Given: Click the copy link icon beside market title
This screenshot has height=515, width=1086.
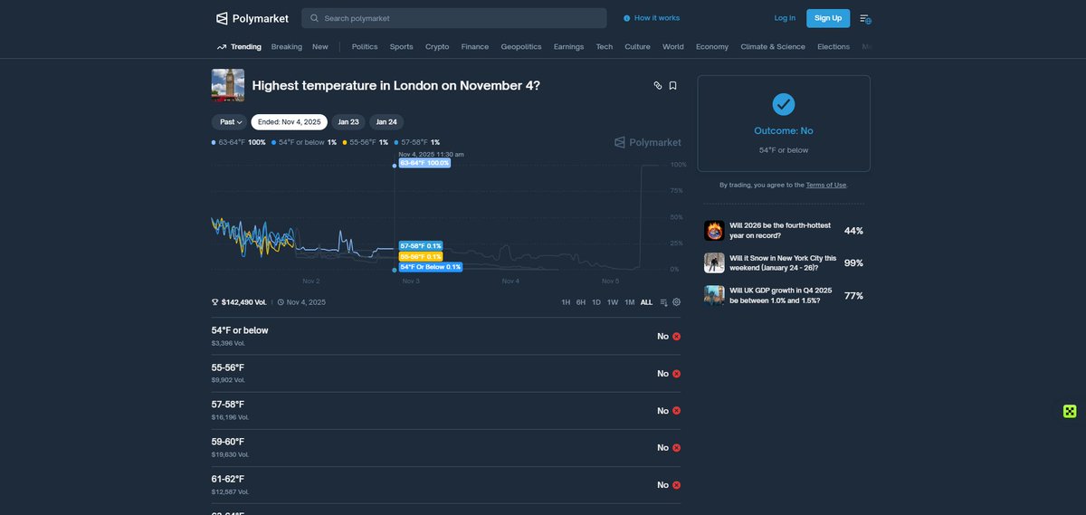Looking at the screenshot, I should (x=658, y=85).
